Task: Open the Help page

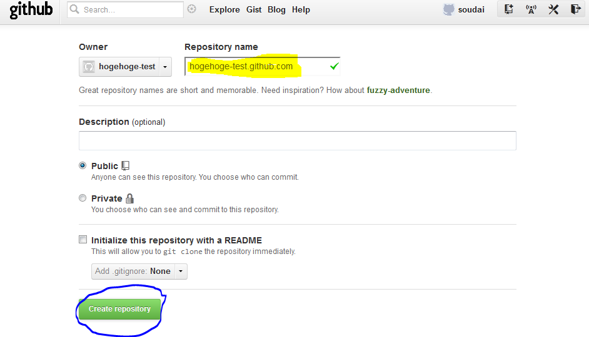Action: point(301,10)
